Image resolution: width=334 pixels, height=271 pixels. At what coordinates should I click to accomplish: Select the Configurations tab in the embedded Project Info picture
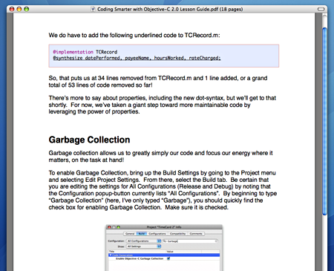[x=157, y=234]
